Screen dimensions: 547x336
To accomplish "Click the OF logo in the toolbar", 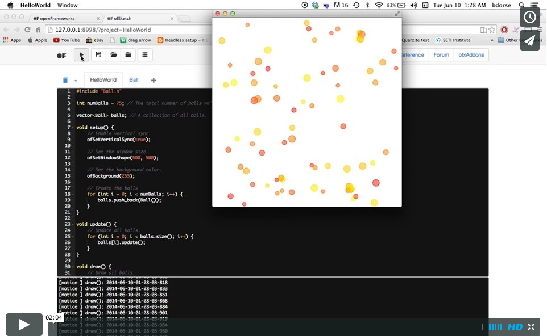I will [63, 55].
